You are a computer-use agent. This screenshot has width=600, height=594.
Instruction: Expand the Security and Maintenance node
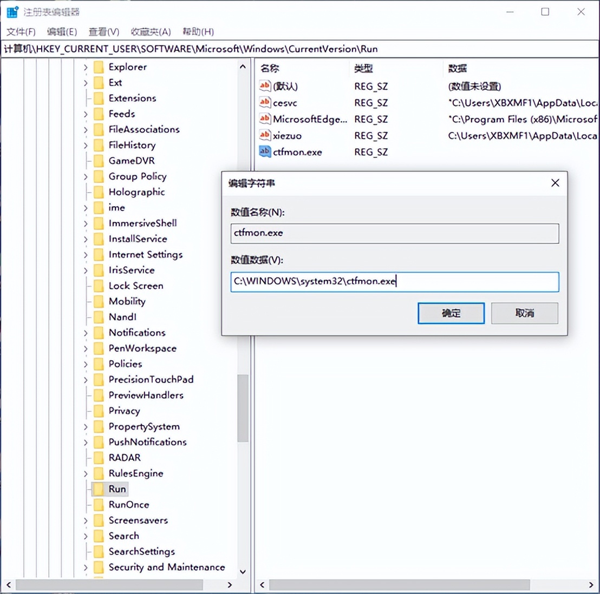click(x=86, y=567)
